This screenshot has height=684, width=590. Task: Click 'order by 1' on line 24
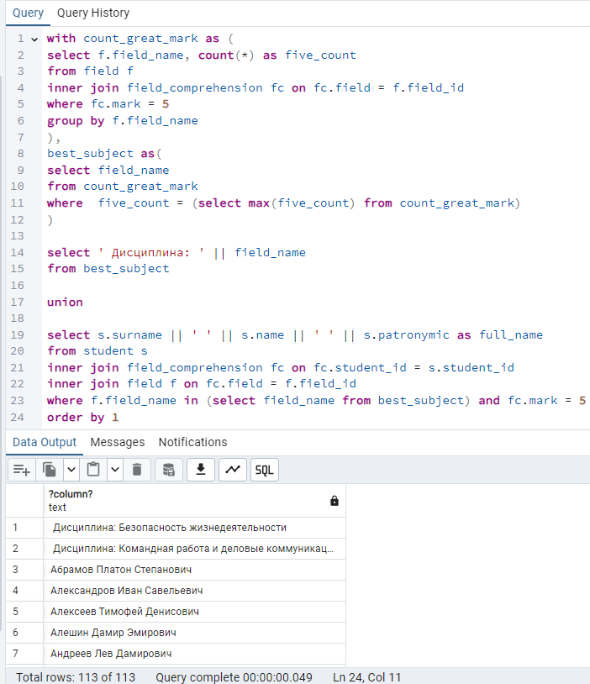pos(83,418)
